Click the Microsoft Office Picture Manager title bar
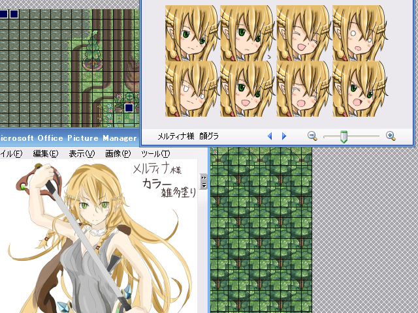The height and width of the screenshot is (313, 418). [x=69, y=138]
